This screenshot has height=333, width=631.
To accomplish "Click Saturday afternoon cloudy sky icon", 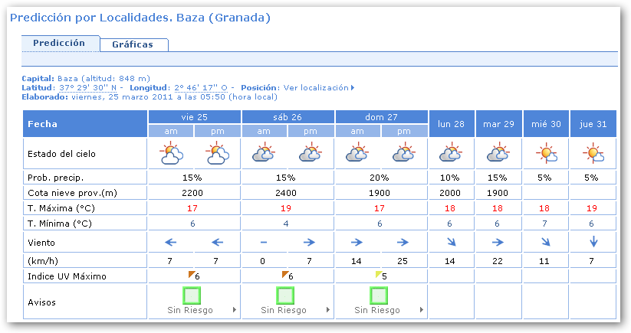I will coord(311,155).
